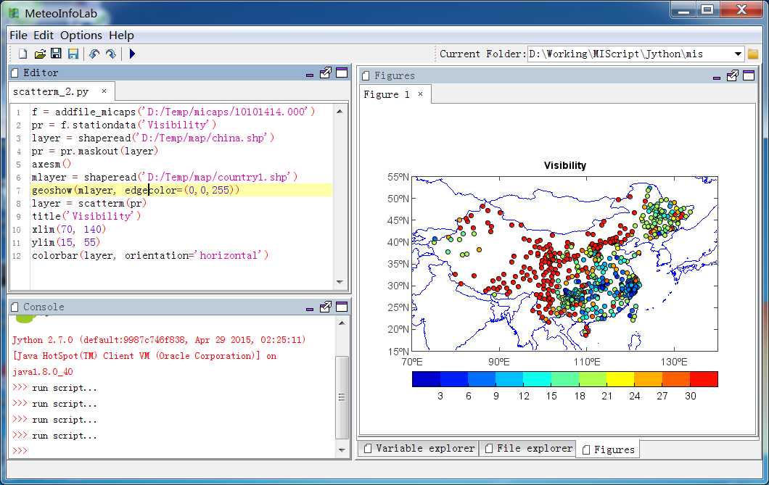Run the script with the play icon
This screenshot has width=769, height=485.
[132, 54]
